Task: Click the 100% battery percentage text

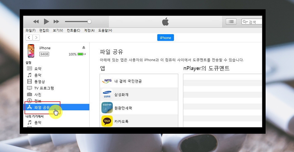Action: pyautogui.click(x=72, y=54)
